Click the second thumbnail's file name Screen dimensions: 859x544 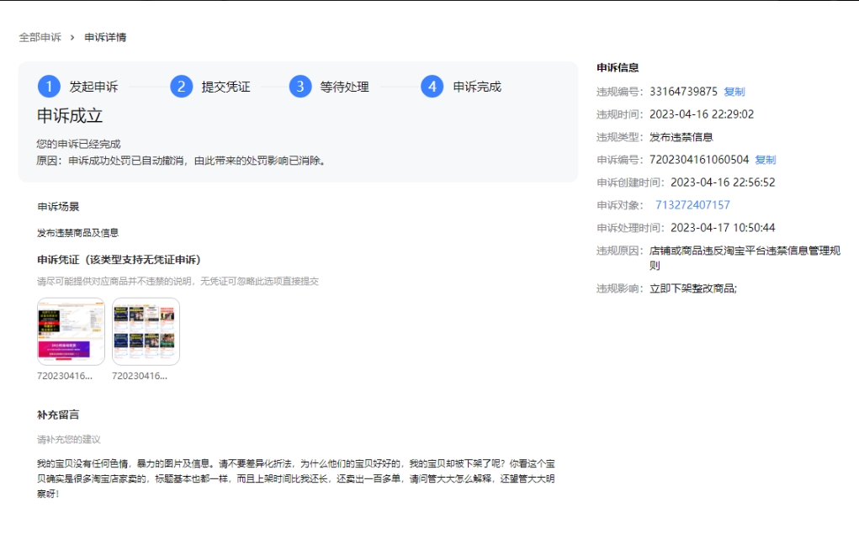[139, 377]
